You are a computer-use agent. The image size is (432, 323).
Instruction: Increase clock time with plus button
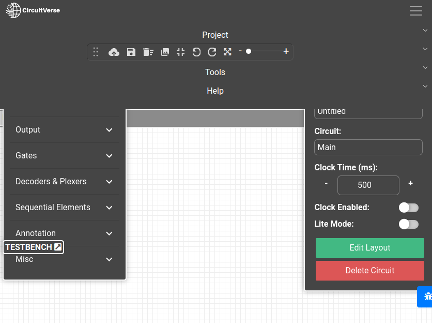pyautogui.click(x=410, y=183)
